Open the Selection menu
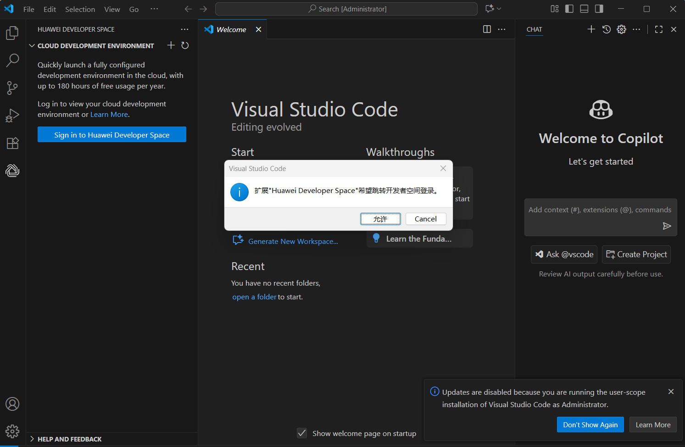Screen dimensions: 685x447 click(80, 9)
